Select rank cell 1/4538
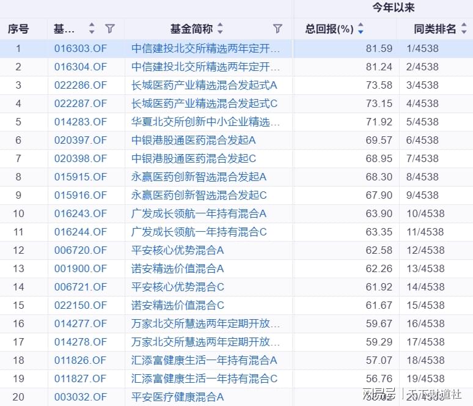 422,48
